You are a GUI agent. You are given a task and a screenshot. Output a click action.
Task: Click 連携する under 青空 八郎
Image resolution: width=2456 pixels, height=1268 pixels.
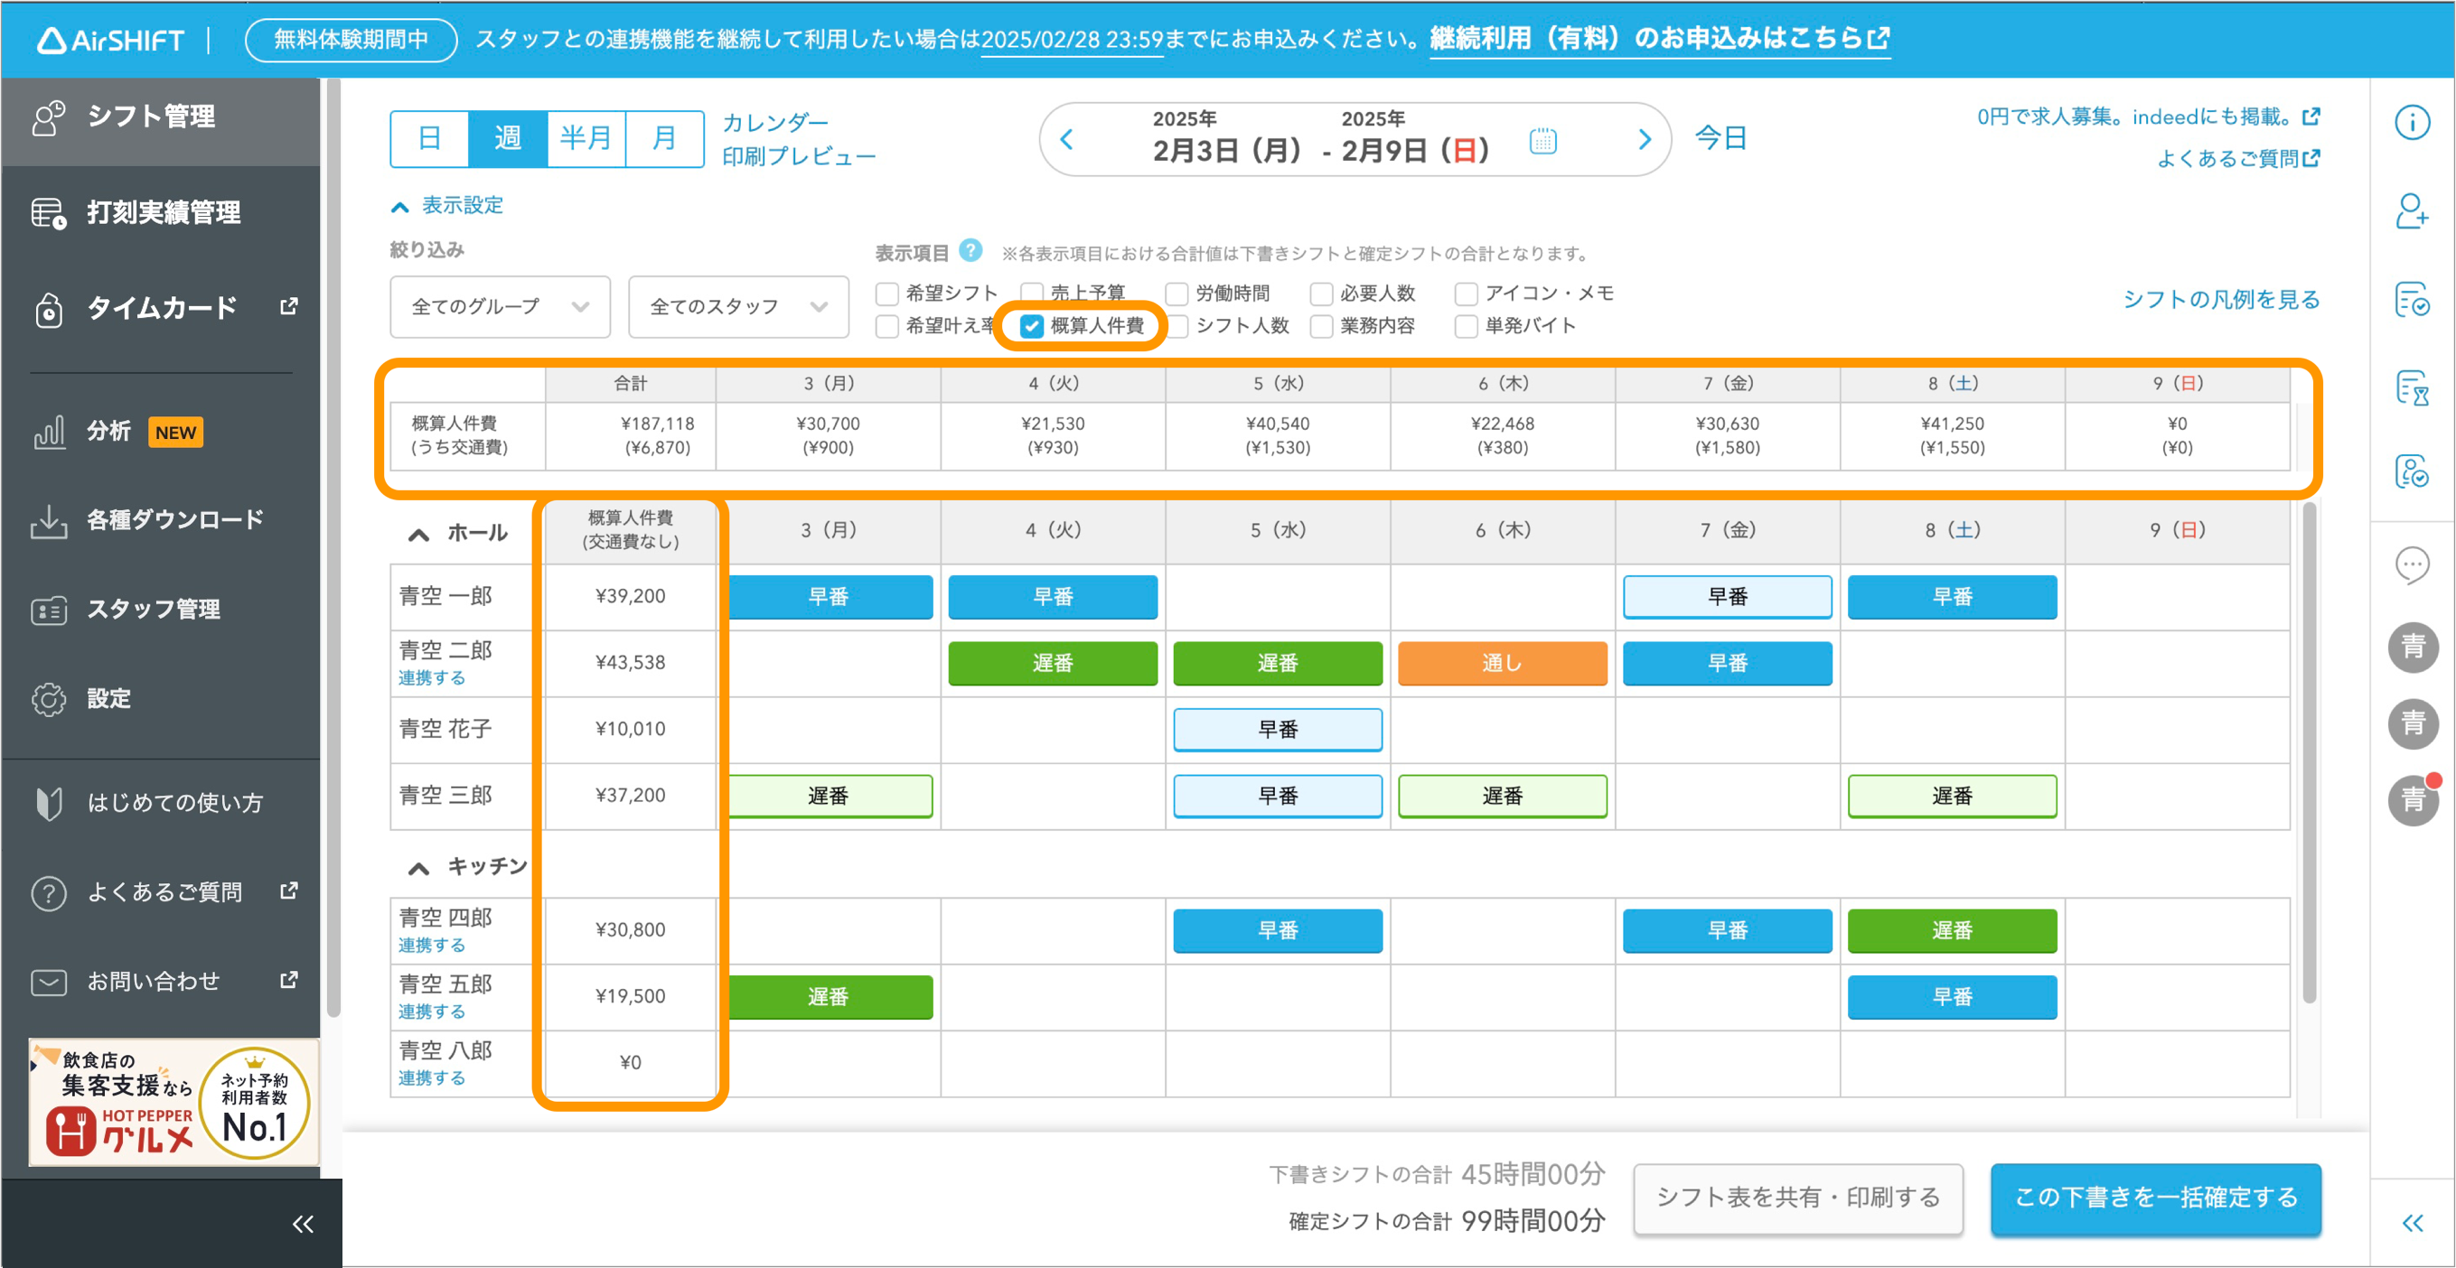point(432,1078)
